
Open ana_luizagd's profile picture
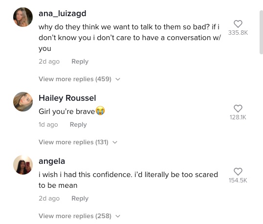[23, 17]
